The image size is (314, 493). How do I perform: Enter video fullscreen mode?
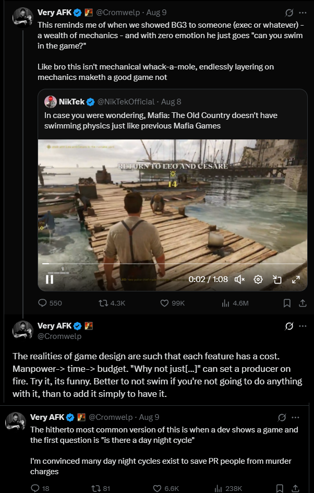pyautogui.click(x=296, y=279)
